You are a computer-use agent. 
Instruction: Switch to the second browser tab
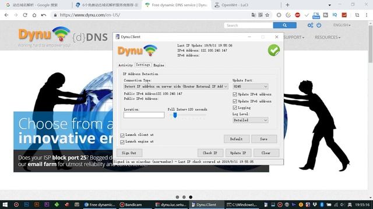(x=107, y=5)
